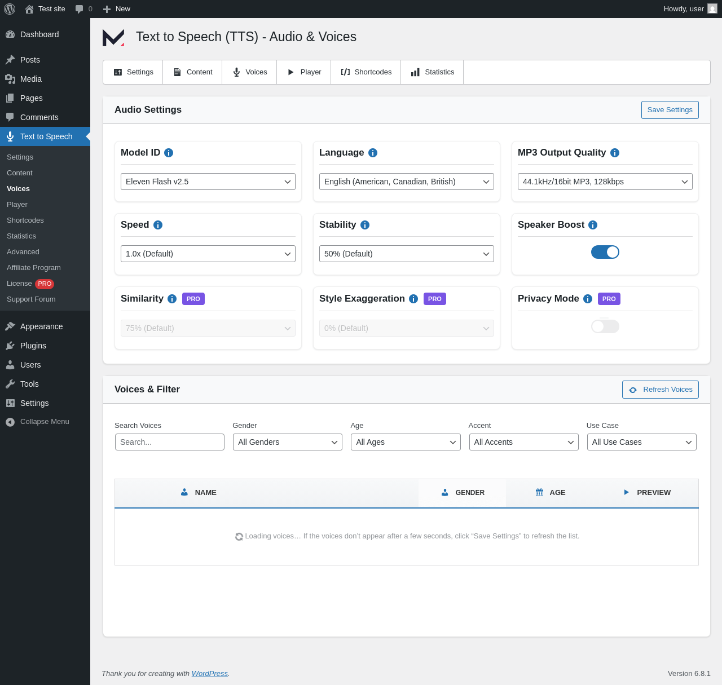Click the info icon next to Privacy Mode

tap(588, 299)
